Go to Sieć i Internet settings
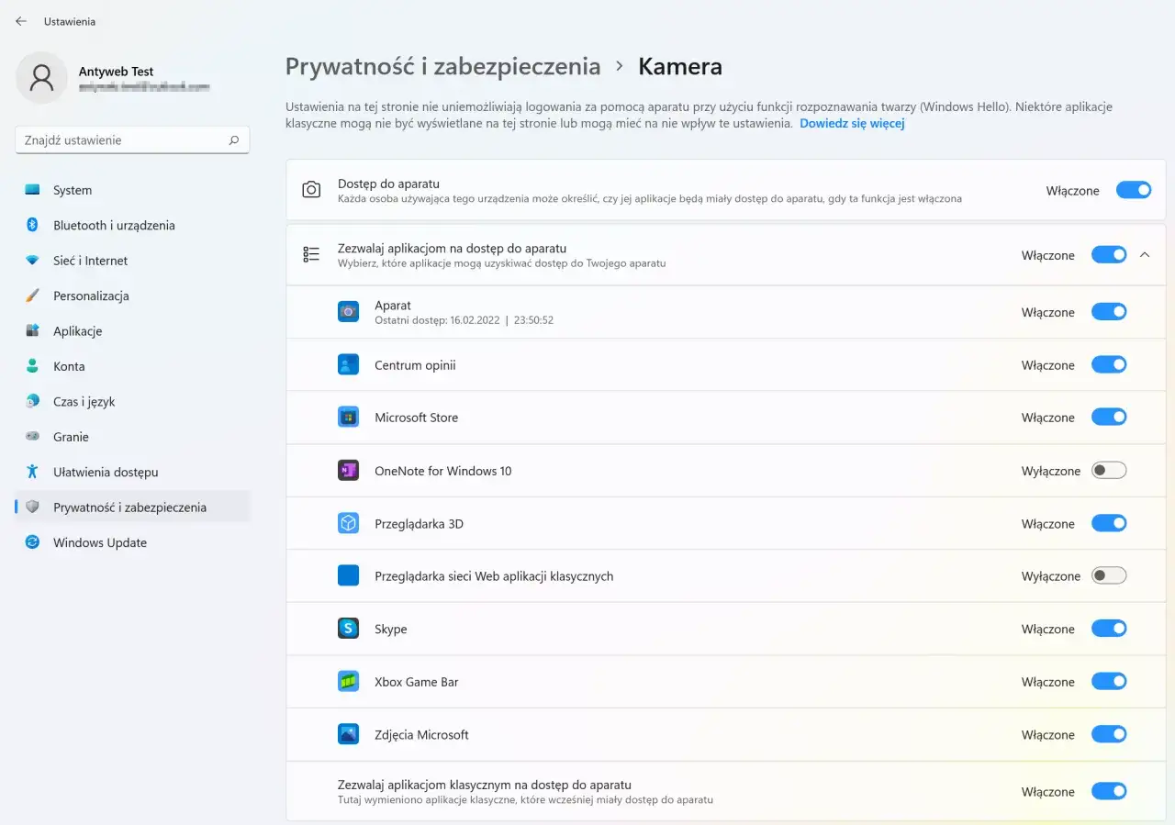The width and height of the screenshot is (1175, 825). [x=132, y=261]
